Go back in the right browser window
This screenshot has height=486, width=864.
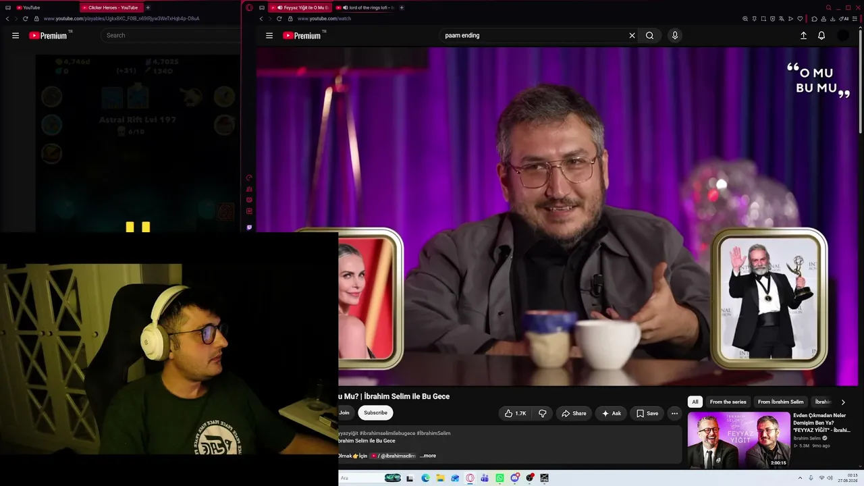[x=261, y=18]
